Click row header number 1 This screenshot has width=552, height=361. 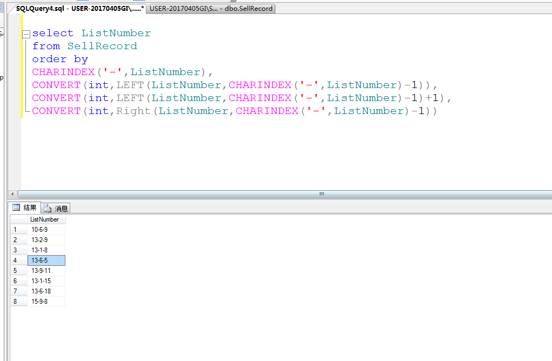19,230
